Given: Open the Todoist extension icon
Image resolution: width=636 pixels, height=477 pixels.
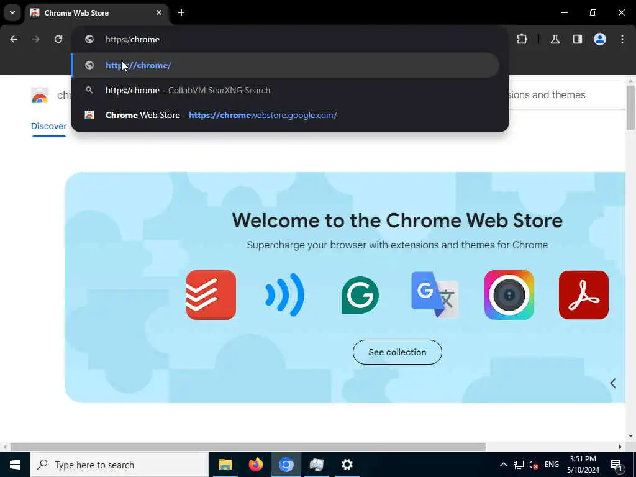Looking at the screenshot, I should [x=211, y=295].
